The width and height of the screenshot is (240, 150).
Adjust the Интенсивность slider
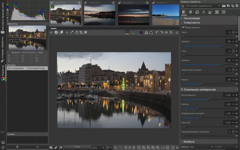(208, 99)
